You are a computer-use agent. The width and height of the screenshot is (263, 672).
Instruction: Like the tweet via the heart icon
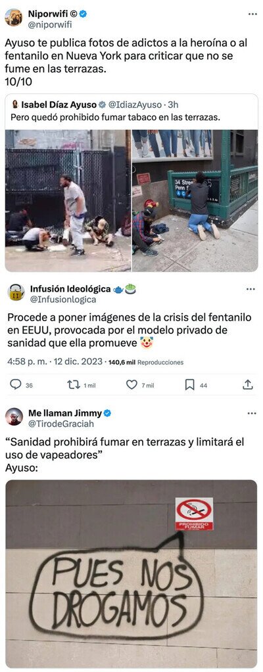point(131,385)
